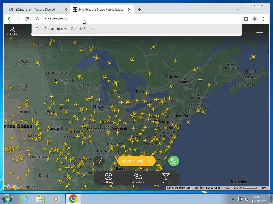The width and height of the screenshot is (273, 204).
Task: Open Windows Media Player from taskbar
Action: coord(56,199)
